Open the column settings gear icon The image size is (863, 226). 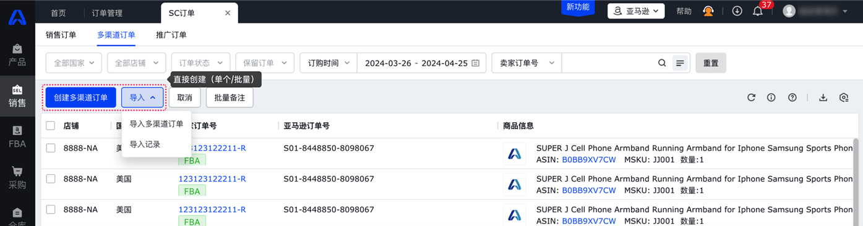[x=844, y=98]
